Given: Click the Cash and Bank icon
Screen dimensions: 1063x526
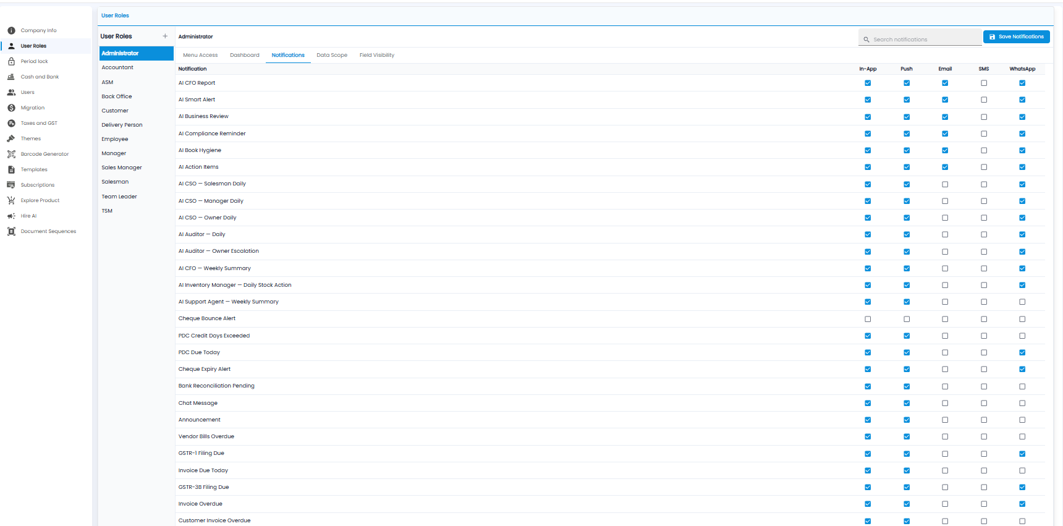Looking at the screenshot, I should 11,77.
